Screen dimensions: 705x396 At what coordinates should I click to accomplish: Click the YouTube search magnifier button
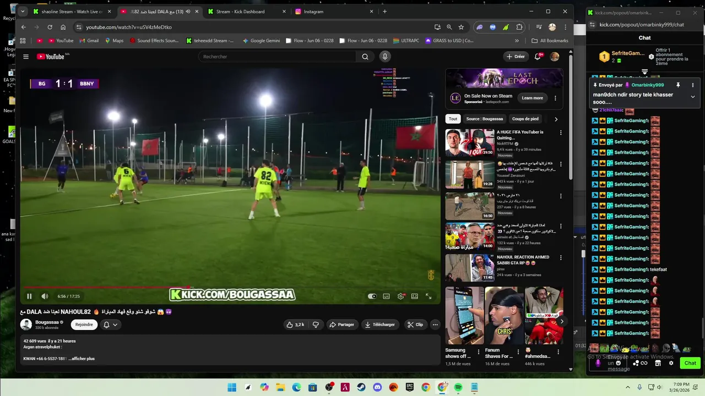[365, 57]
